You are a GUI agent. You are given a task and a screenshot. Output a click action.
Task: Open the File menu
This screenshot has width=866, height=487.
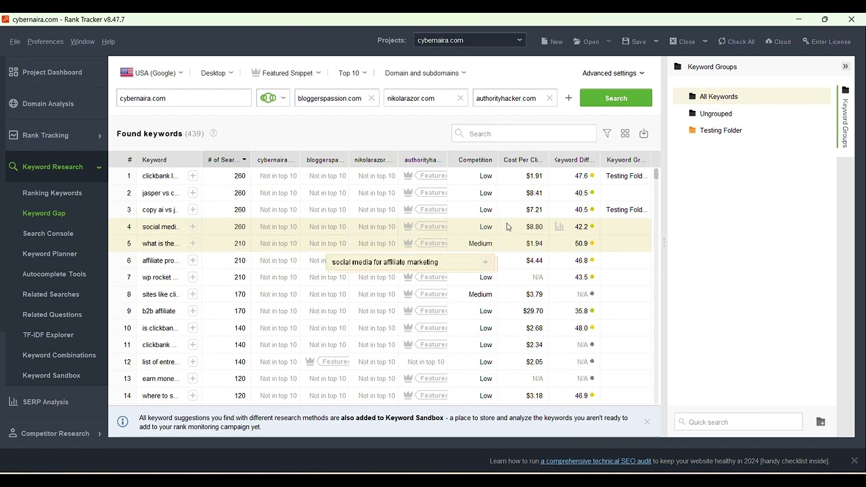tap(15, 42)
